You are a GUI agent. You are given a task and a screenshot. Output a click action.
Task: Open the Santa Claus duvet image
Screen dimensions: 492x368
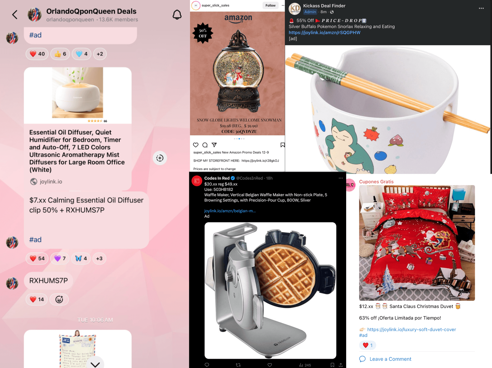point(417,243)
